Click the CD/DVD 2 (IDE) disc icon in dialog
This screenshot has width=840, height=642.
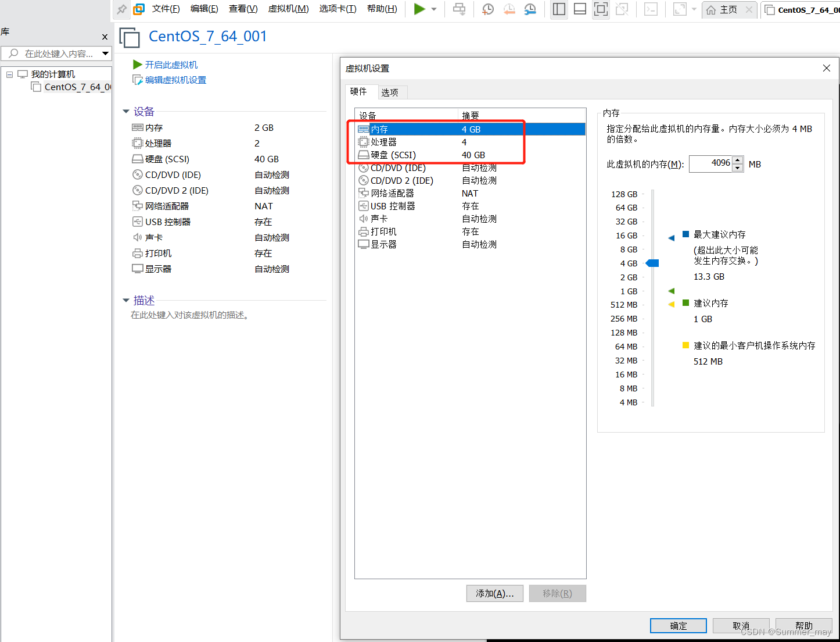click(x=364, y=180)
